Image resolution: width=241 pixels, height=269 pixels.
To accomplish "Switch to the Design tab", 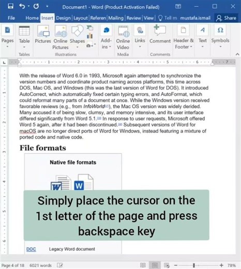I will 63,18.
